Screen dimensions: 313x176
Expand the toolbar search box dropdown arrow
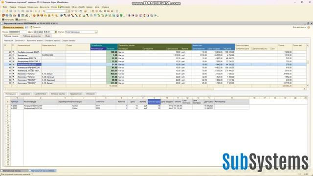(67, 11)
